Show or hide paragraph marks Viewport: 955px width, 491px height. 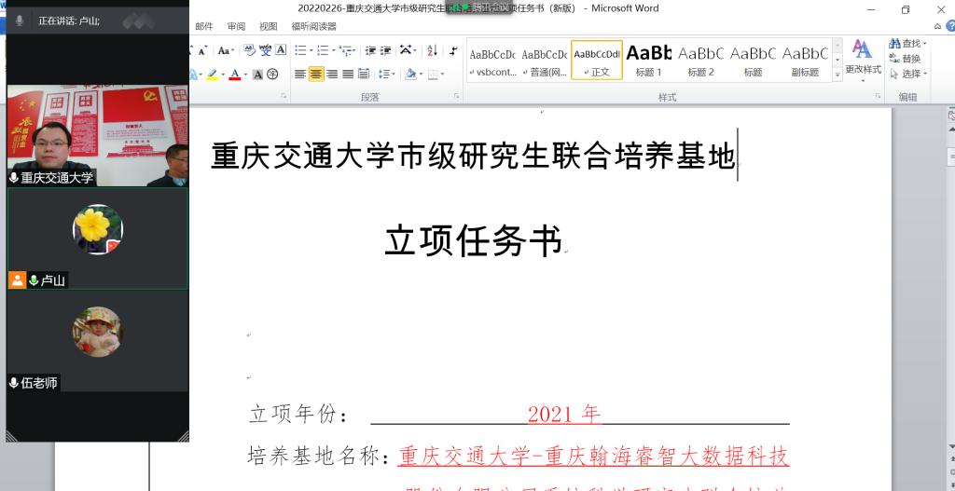pos(453,51)
